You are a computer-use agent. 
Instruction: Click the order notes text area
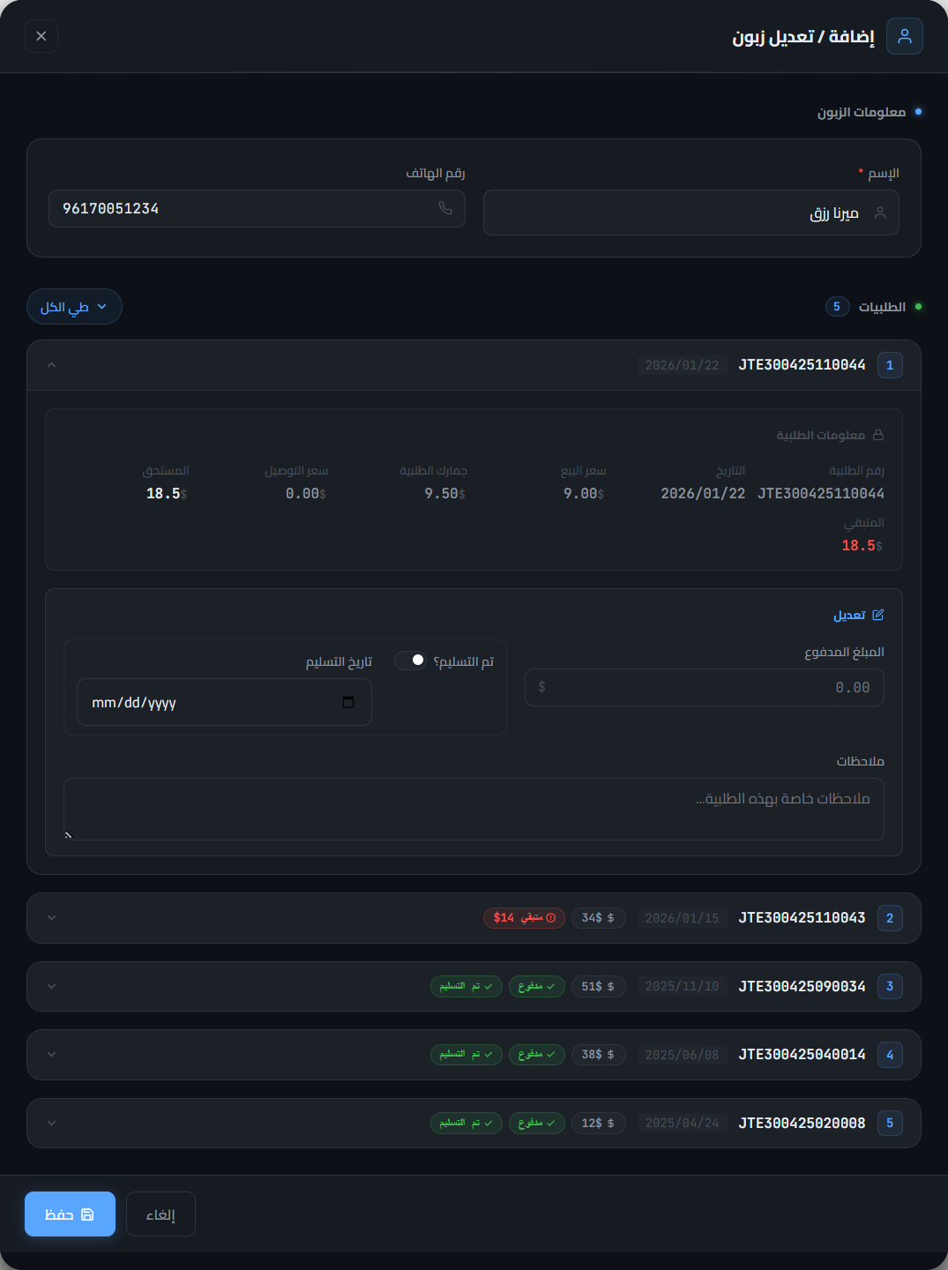click(x=474, y=809)
